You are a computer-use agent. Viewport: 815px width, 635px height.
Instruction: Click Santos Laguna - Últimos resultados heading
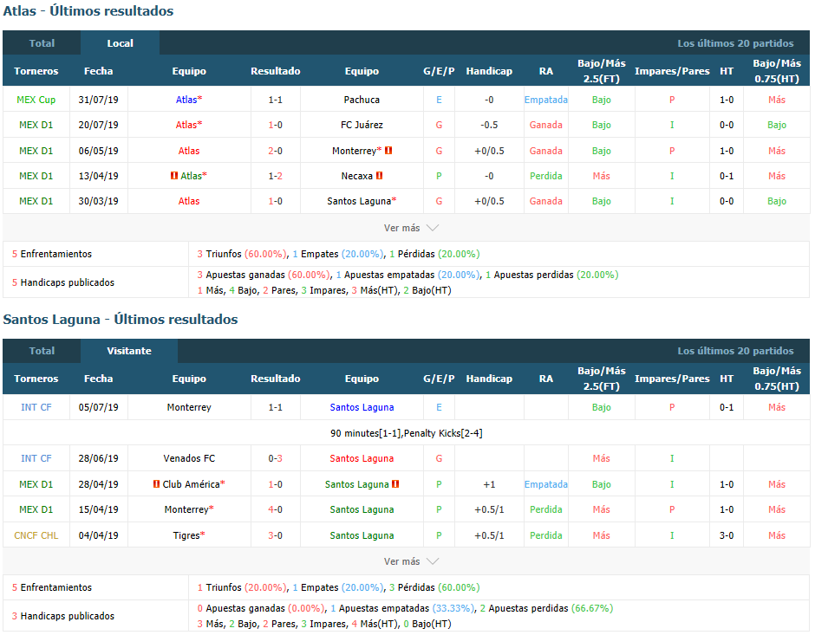[x=121, y=319]
